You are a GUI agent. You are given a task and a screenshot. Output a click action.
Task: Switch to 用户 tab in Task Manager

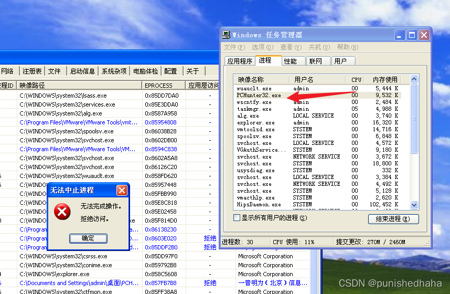tap(343, 61)
